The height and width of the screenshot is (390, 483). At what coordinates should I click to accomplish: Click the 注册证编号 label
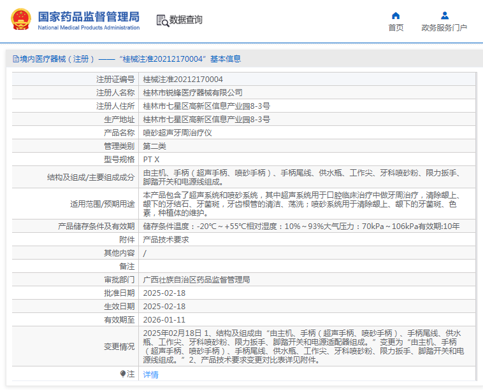(115, 80)
